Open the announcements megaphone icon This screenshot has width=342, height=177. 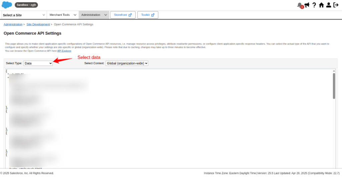pyautogui.click(x=307, y=5)
